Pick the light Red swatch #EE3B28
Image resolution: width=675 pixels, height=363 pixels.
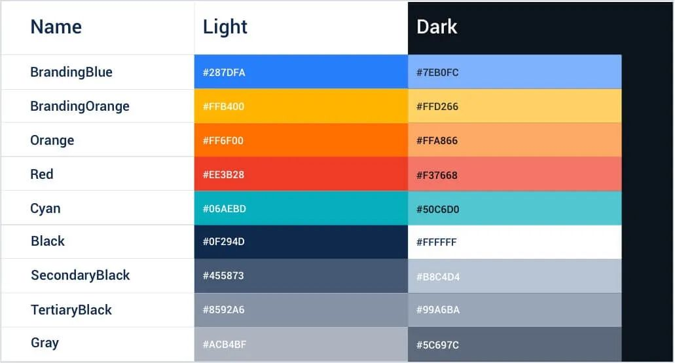coord(301,174)
